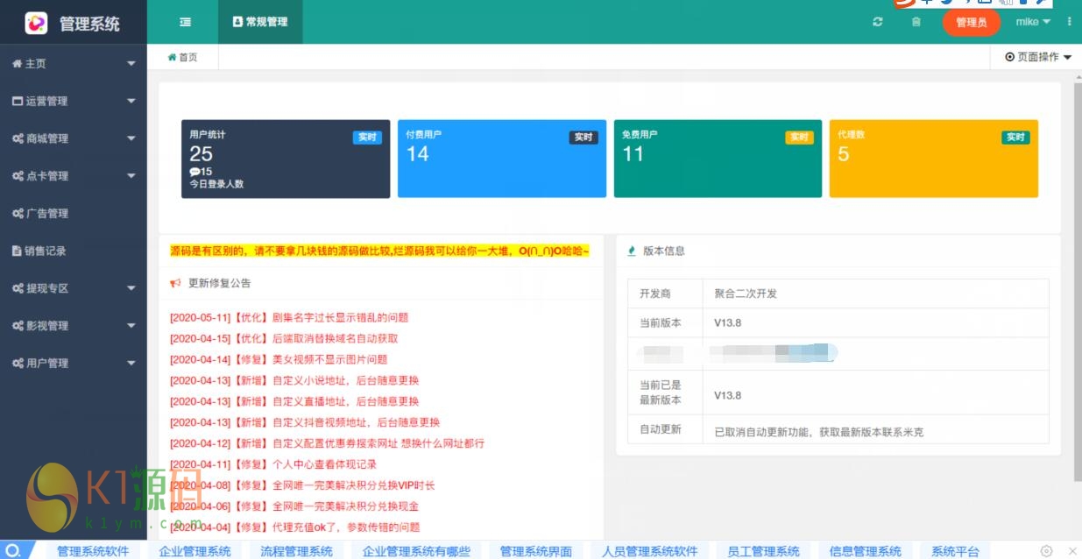This screenshot has width=1082, height=559.
Task: Switch to the 首页 page tab
Action: (182, 57)
